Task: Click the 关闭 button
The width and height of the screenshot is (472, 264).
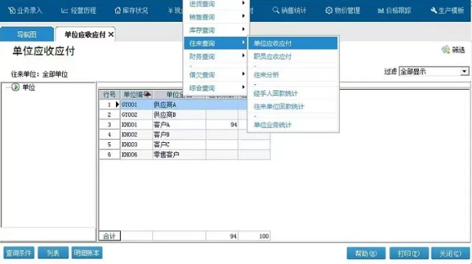Action: click(451, 254)
